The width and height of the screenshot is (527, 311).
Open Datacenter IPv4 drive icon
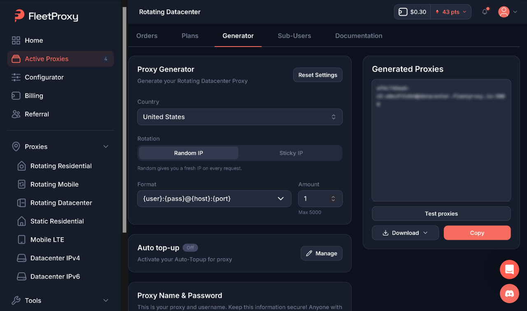click(21, 258)
